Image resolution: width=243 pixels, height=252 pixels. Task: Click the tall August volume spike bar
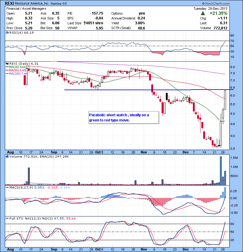coord(29,176)
